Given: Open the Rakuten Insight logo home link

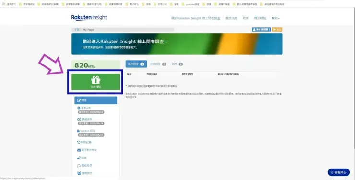Looking at the screenshot, I should coord(89,18).
